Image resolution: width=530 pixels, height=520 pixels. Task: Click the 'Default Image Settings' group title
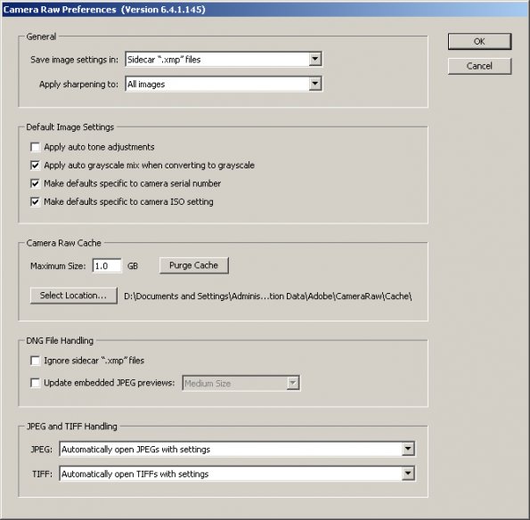(70, 127)
